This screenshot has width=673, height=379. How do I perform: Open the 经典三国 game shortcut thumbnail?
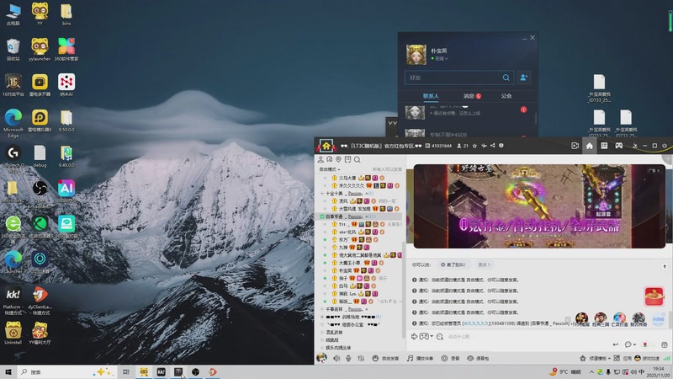click(601, 319)
